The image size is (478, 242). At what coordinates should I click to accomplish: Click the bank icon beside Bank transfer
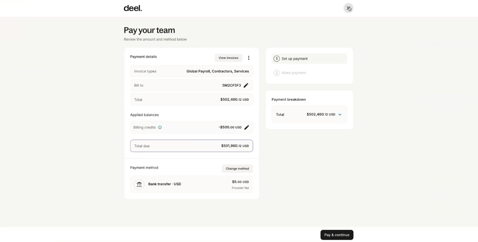(139, 184)
